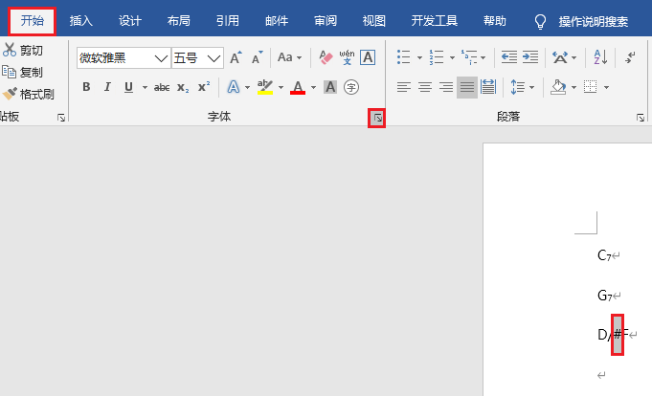Image resolution: width=652 pixels, height=396 pixels.
Task: Open the enclosed character (circled 字) tool
Action: tap(351, 87)
